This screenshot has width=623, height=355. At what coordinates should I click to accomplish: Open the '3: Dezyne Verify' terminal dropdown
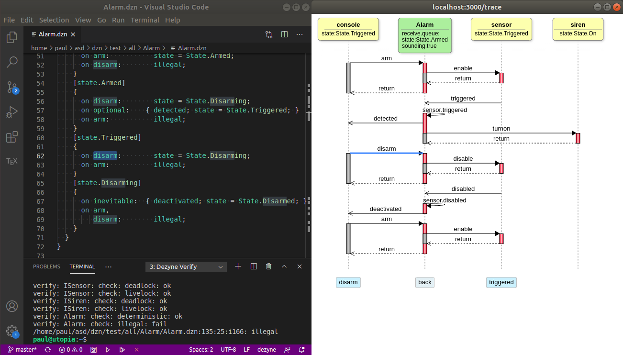pos(186,266)
